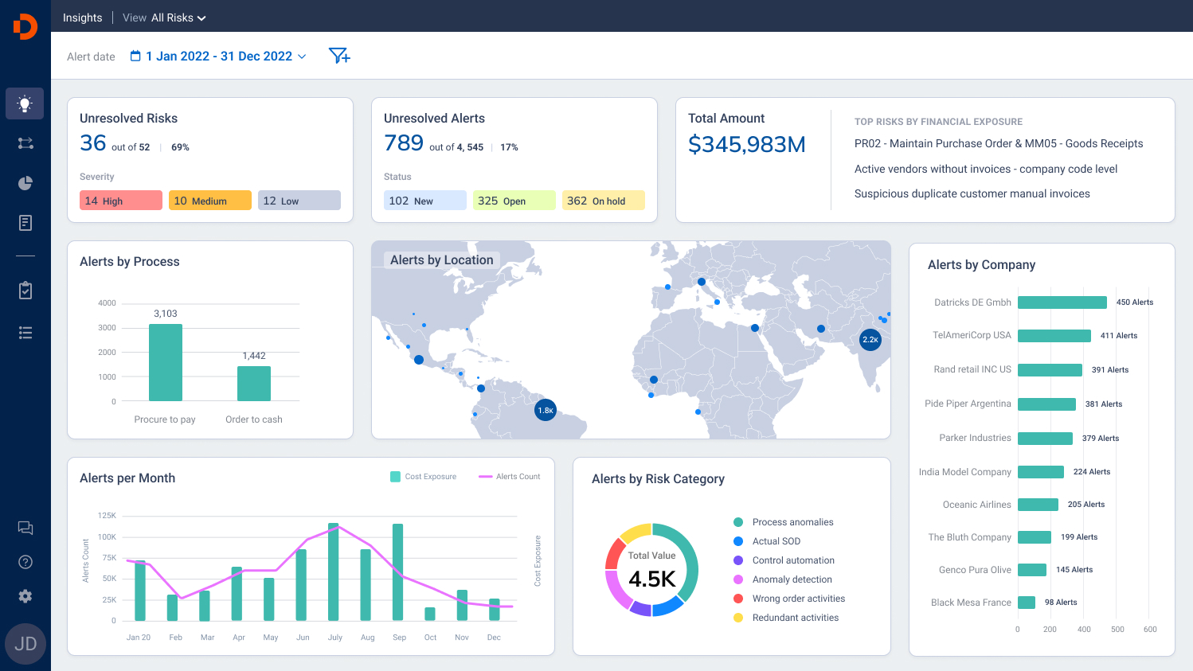This screenshot has height=671, width=1193.
Task: Select the 325 Open status chip
Action: click(x=514, y=201)
